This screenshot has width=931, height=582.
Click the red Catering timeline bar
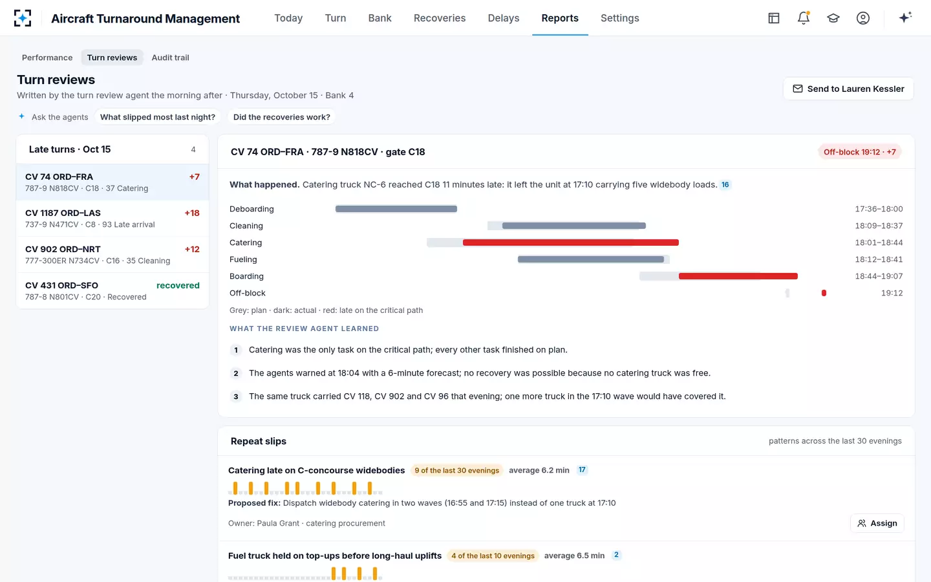pos(571,242)
